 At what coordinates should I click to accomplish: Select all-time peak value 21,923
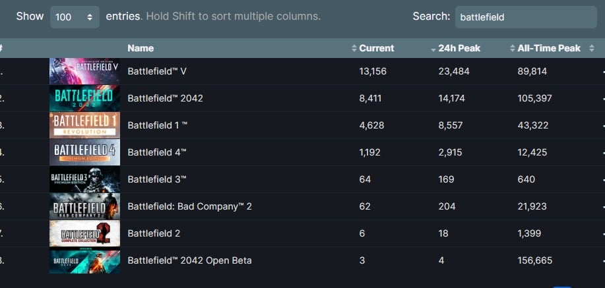tap(532, 206)
